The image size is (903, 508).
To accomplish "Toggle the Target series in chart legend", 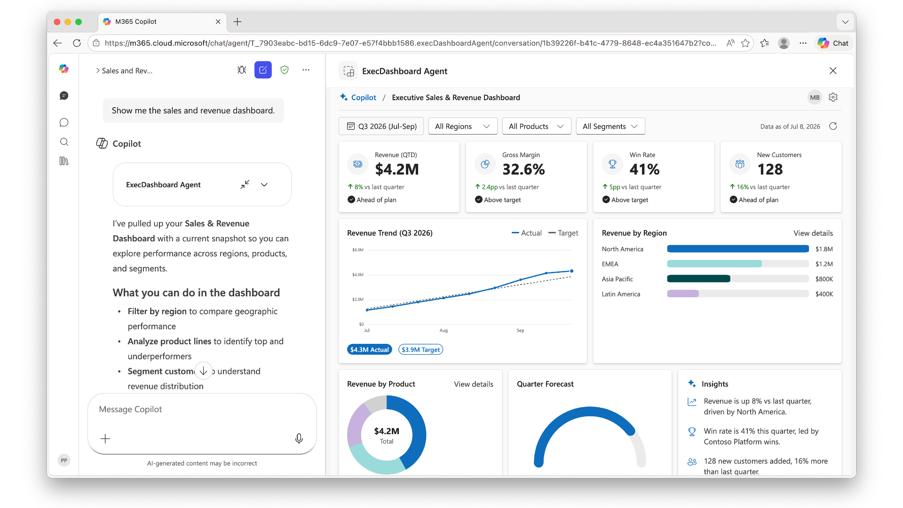I will coord(563,233).
